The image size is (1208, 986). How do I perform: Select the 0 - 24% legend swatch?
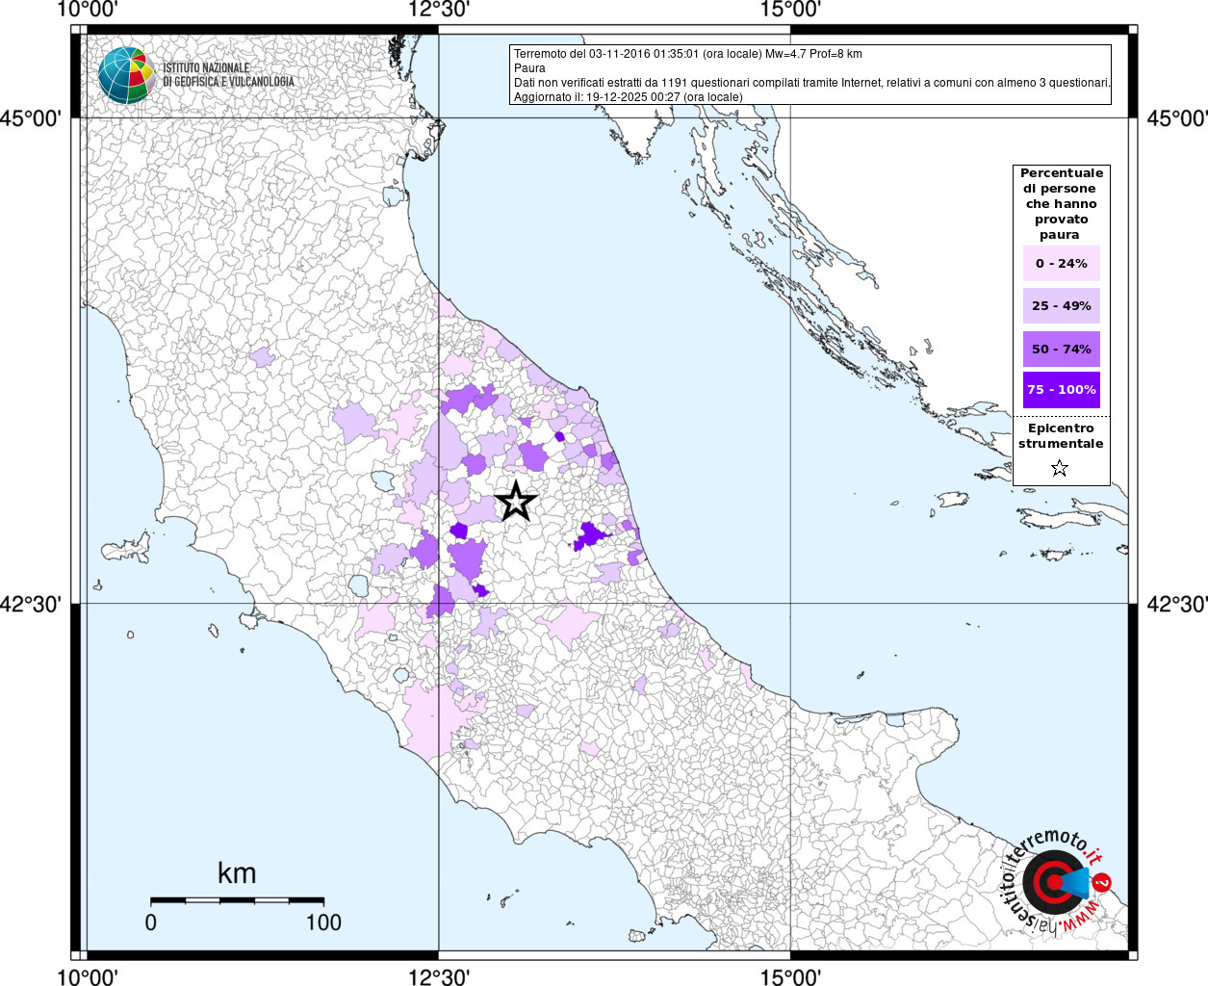tap(1061, 263)
